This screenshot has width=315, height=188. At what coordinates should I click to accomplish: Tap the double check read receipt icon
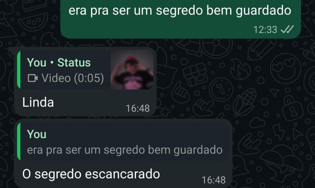[287, 29]
